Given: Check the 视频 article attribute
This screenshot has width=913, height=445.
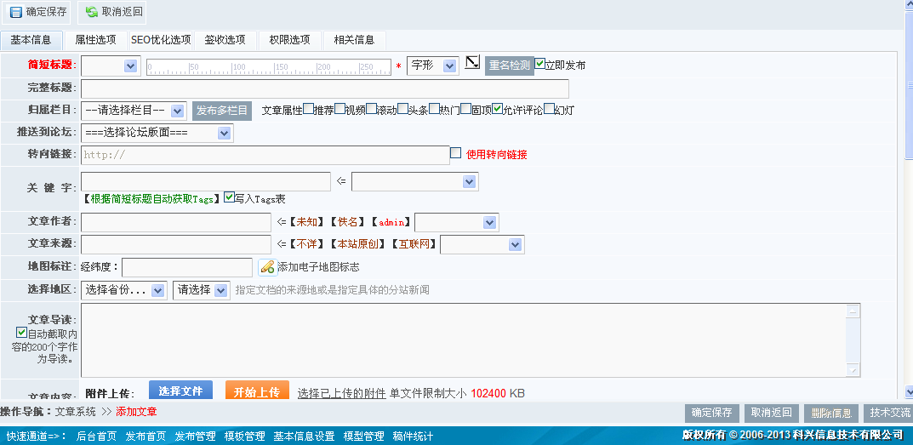Looking at the screenshot, I should [x=340, y=108].
